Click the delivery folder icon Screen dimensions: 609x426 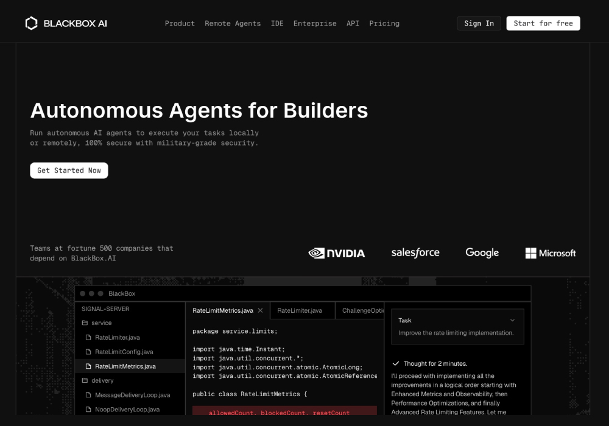pyautogui.click(x=85, y=381)
